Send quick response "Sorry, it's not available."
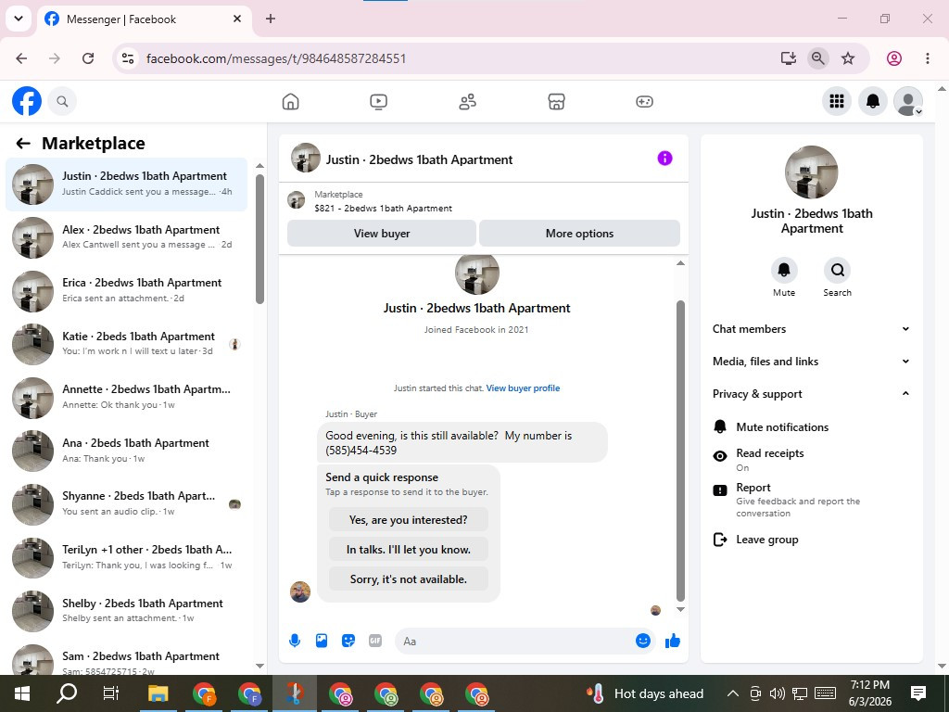949x712 pixels. (x=409, y=578)
